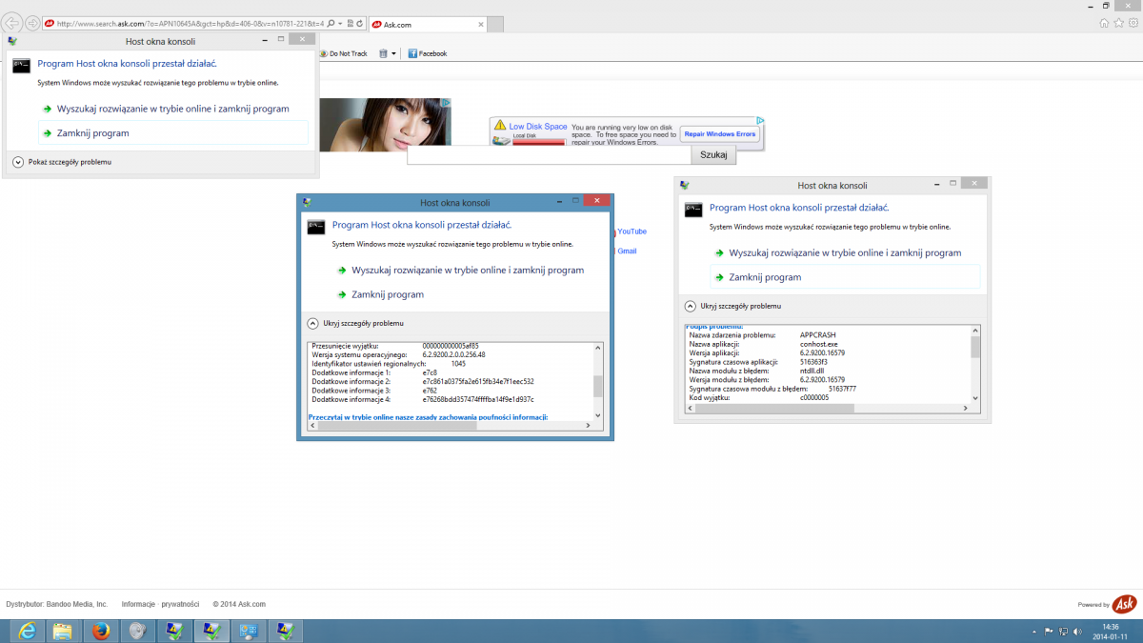Image resolution: width=1143 pixels, height=643 pixels.
Task: Click the Ask search input field
Action: click(x=549, y=154)
